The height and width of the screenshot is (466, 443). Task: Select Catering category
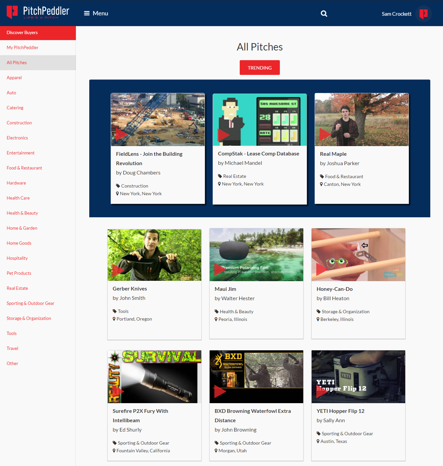pyautogui.click(x=38, y=108)
